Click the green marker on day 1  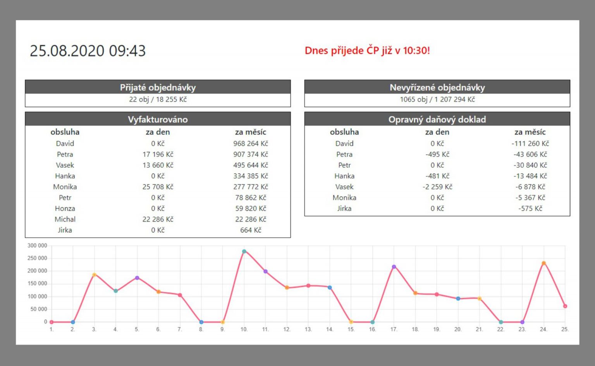click(x=51, y=321)
